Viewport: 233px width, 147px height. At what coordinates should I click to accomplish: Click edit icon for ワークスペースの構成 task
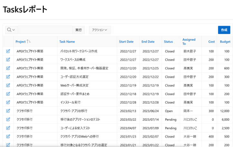8,60
